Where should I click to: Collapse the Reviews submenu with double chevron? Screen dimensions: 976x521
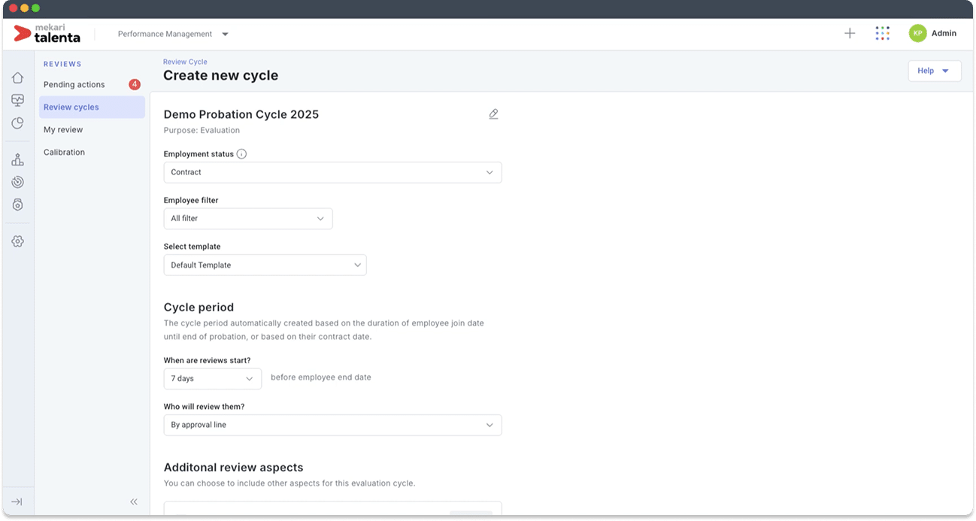134,501
